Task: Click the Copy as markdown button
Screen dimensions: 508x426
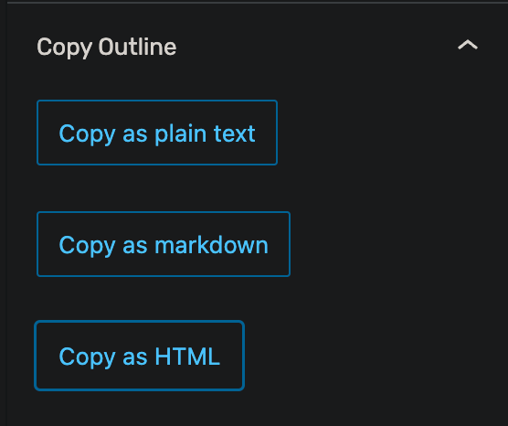Action: 164,244
